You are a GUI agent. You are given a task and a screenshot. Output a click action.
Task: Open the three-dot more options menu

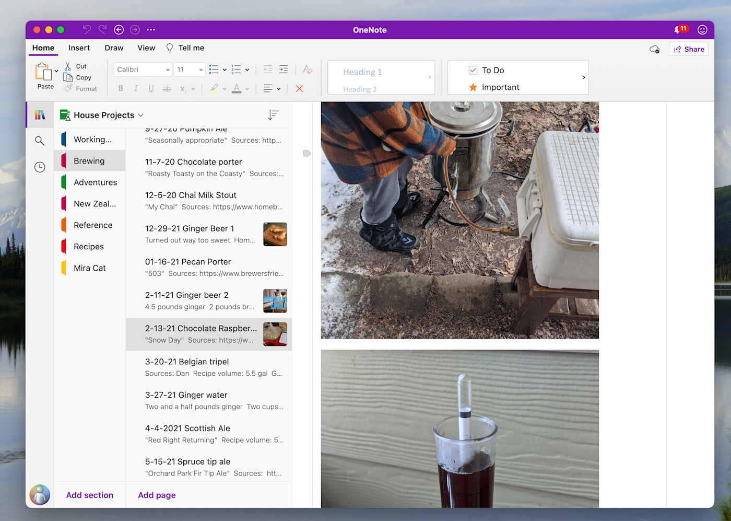(x=151, y=30)
